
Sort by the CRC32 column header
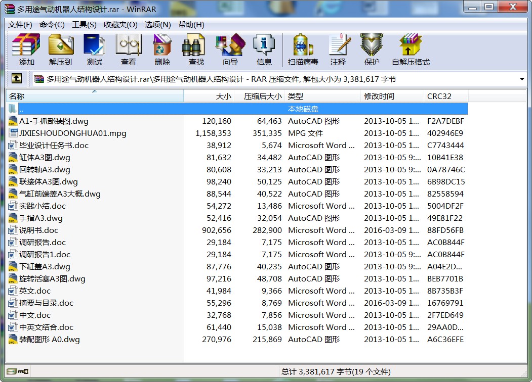[446, 96]
